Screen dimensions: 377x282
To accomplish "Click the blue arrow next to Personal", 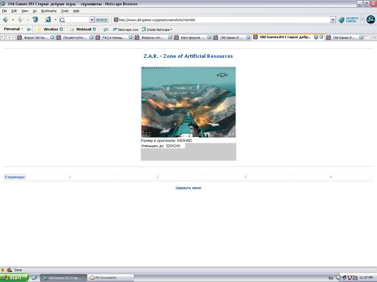I will pyautogui.click(x=29, y=29).
